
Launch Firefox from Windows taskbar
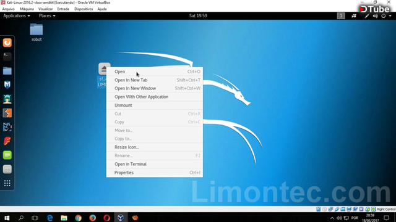(92, 218)
